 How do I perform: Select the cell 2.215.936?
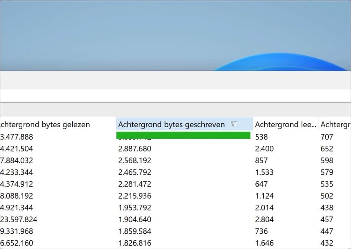(135, 196)
